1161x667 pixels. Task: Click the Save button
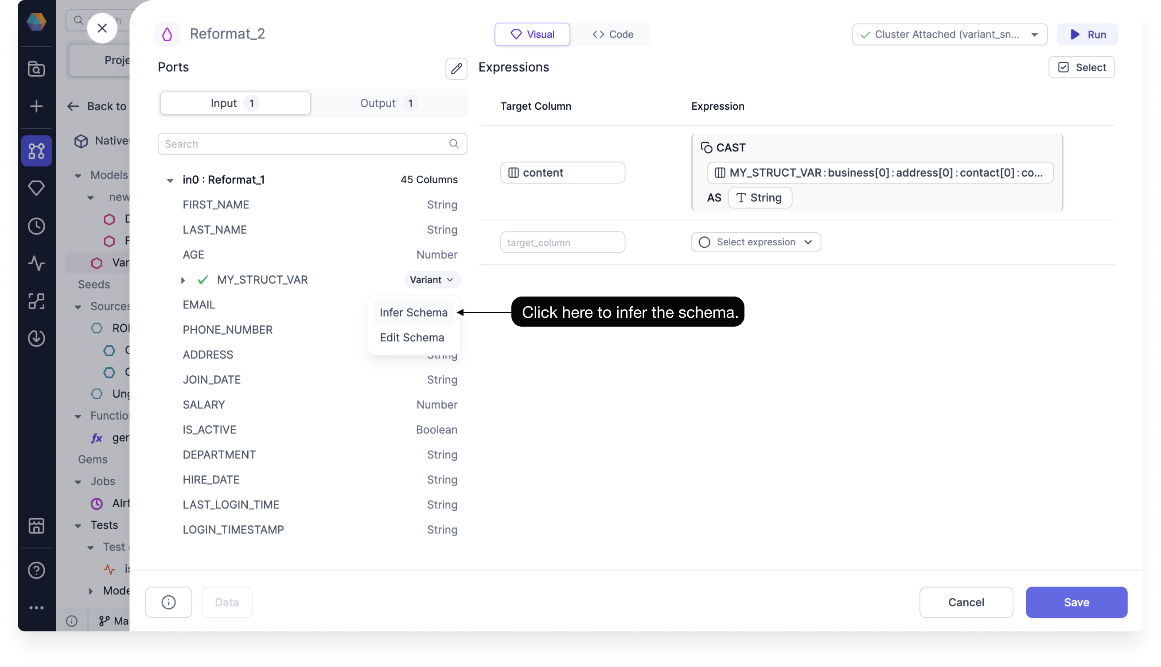[1076, 602]
